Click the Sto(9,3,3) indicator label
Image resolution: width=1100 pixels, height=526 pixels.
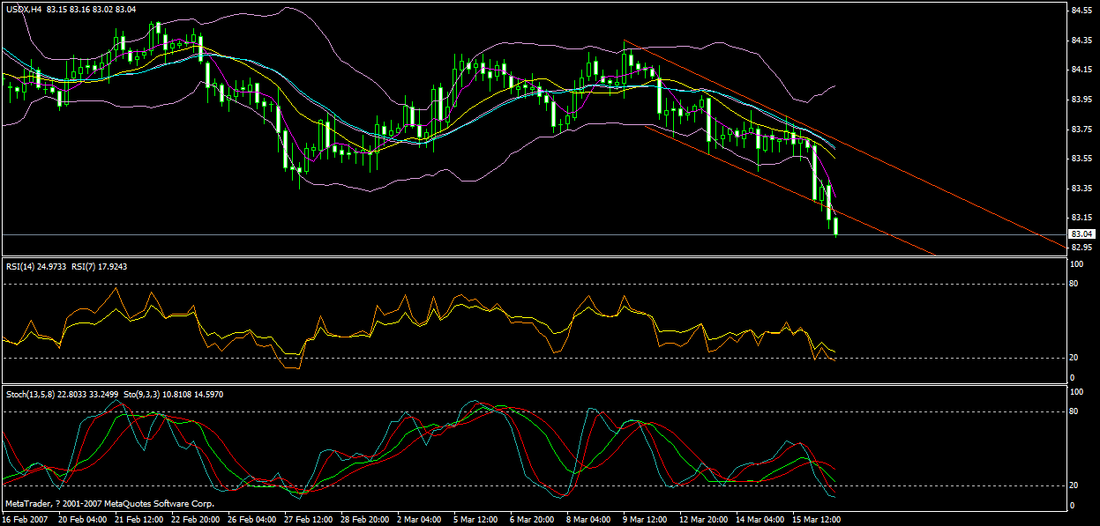pos(155,394)
